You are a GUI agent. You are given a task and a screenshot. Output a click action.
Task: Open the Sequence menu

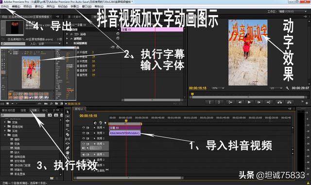coord(51,6)
